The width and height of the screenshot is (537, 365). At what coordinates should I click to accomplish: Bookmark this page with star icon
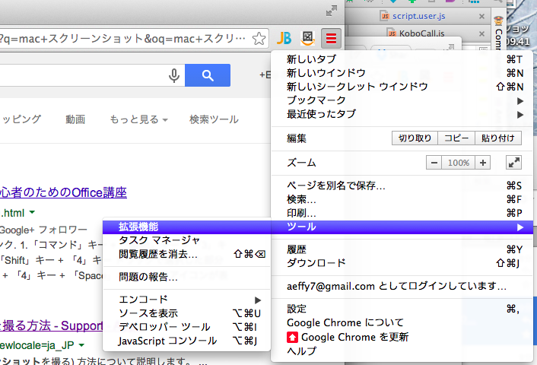(259, 38)
